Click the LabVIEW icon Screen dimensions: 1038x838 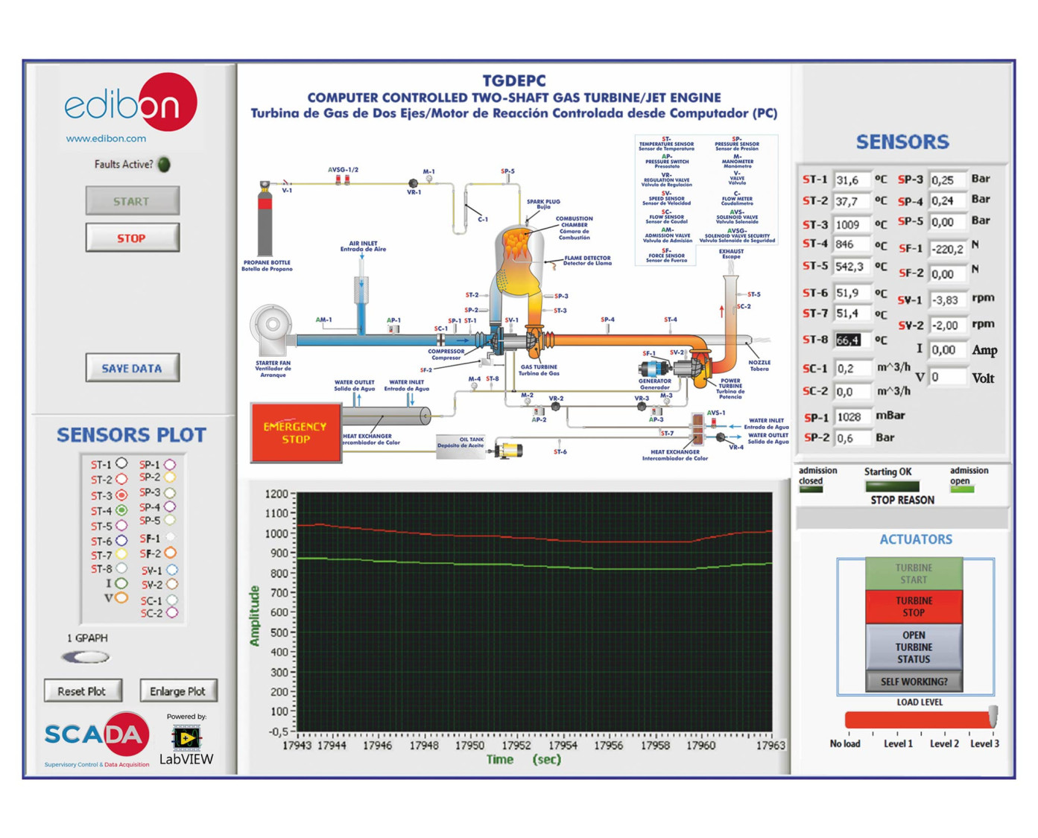[186, 737]
